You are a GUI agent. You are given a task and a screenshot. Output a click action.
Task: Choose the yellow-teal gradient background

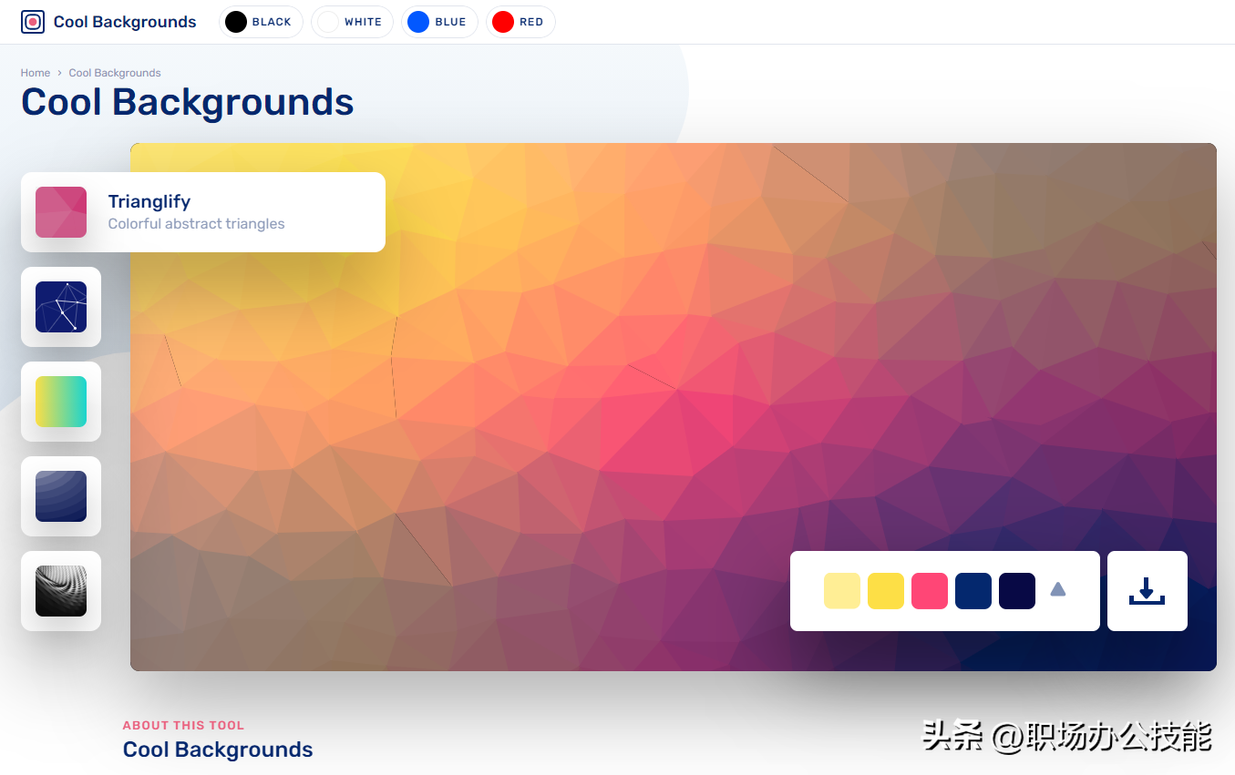61,402
